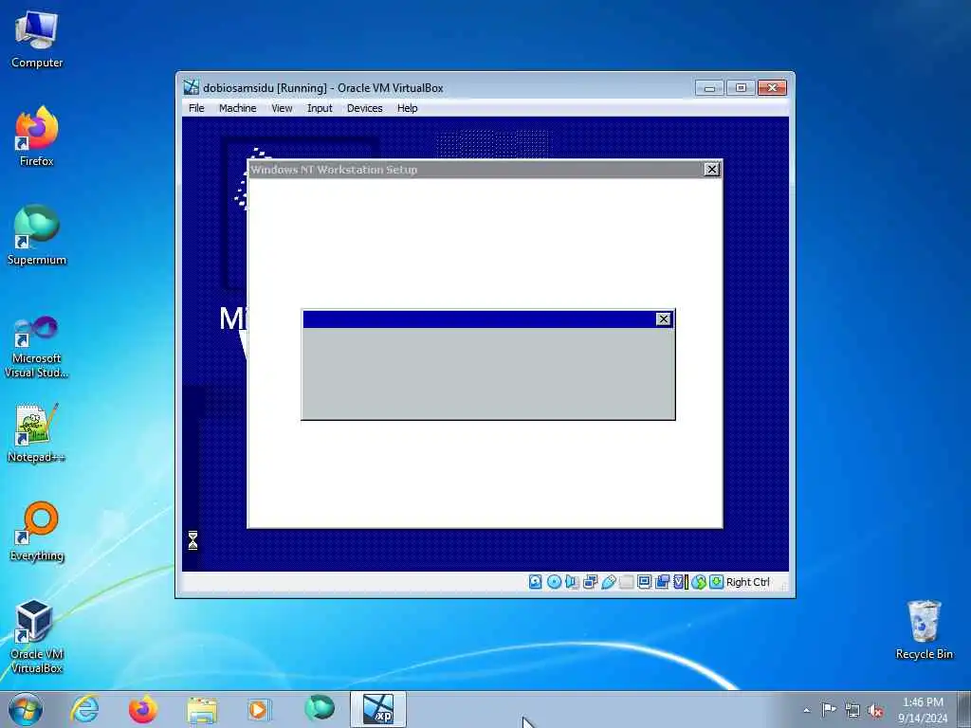The image size is (971, 728).
Task: Select the Everything search desktop shortcut
Action: (x=37, y=531)
